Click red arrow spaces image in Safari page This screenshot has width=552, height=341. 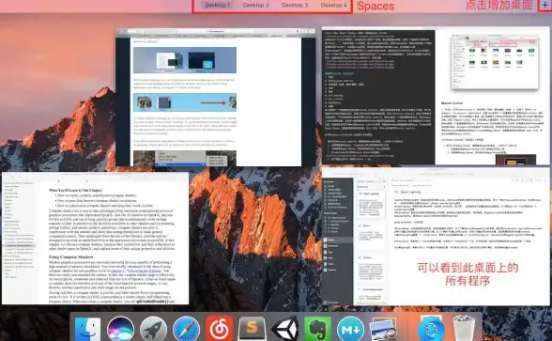(x=185, y=102)
